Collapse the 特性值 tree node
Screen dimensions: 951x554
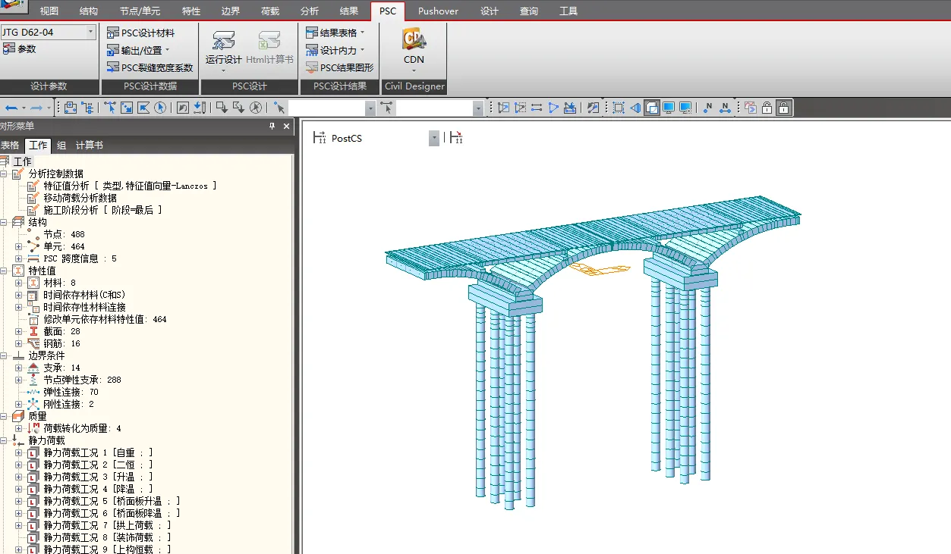(3, 271)
